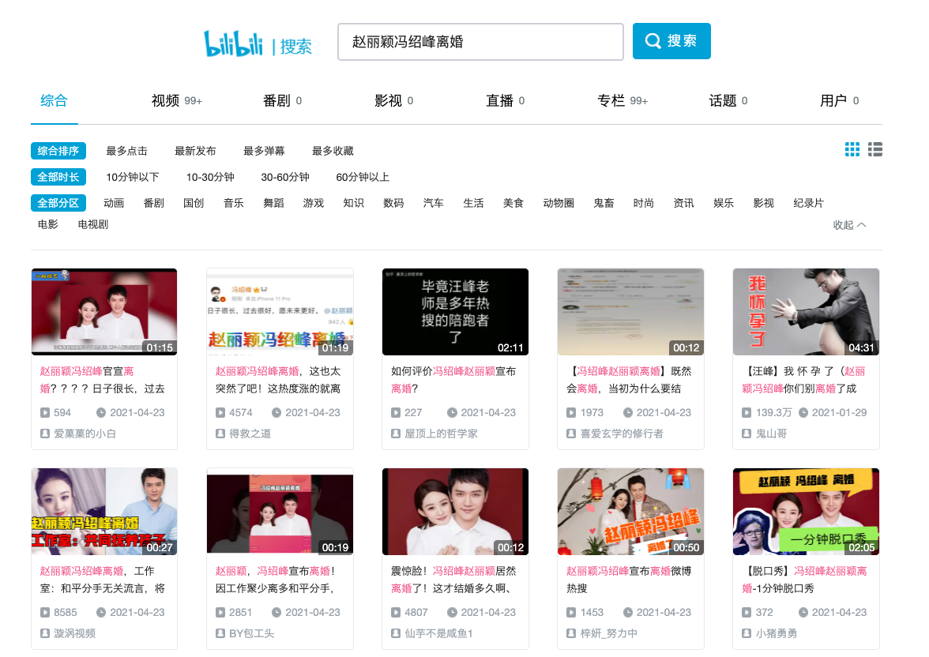Click the uploader icon beside 漩涡视频

click(45, 633)
